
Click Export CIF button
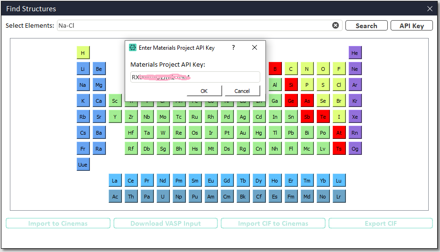click(x=381, y=223)
